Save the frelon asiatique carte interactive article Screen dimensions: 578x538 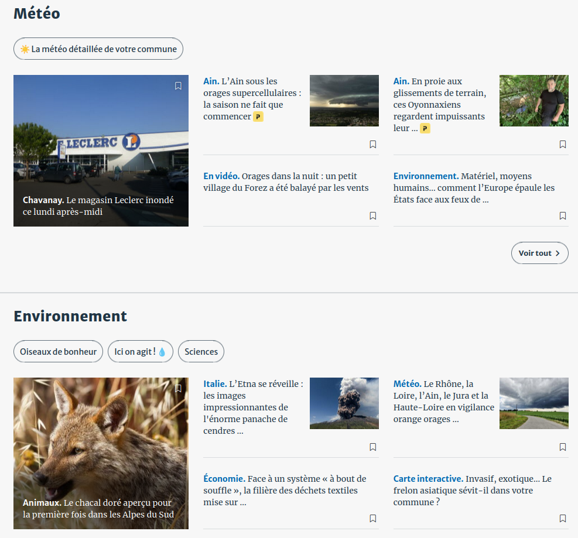562,519
